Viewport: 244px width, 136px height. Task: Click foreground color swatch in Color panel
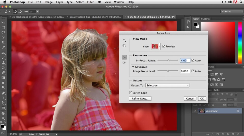(x=196, y=24)
